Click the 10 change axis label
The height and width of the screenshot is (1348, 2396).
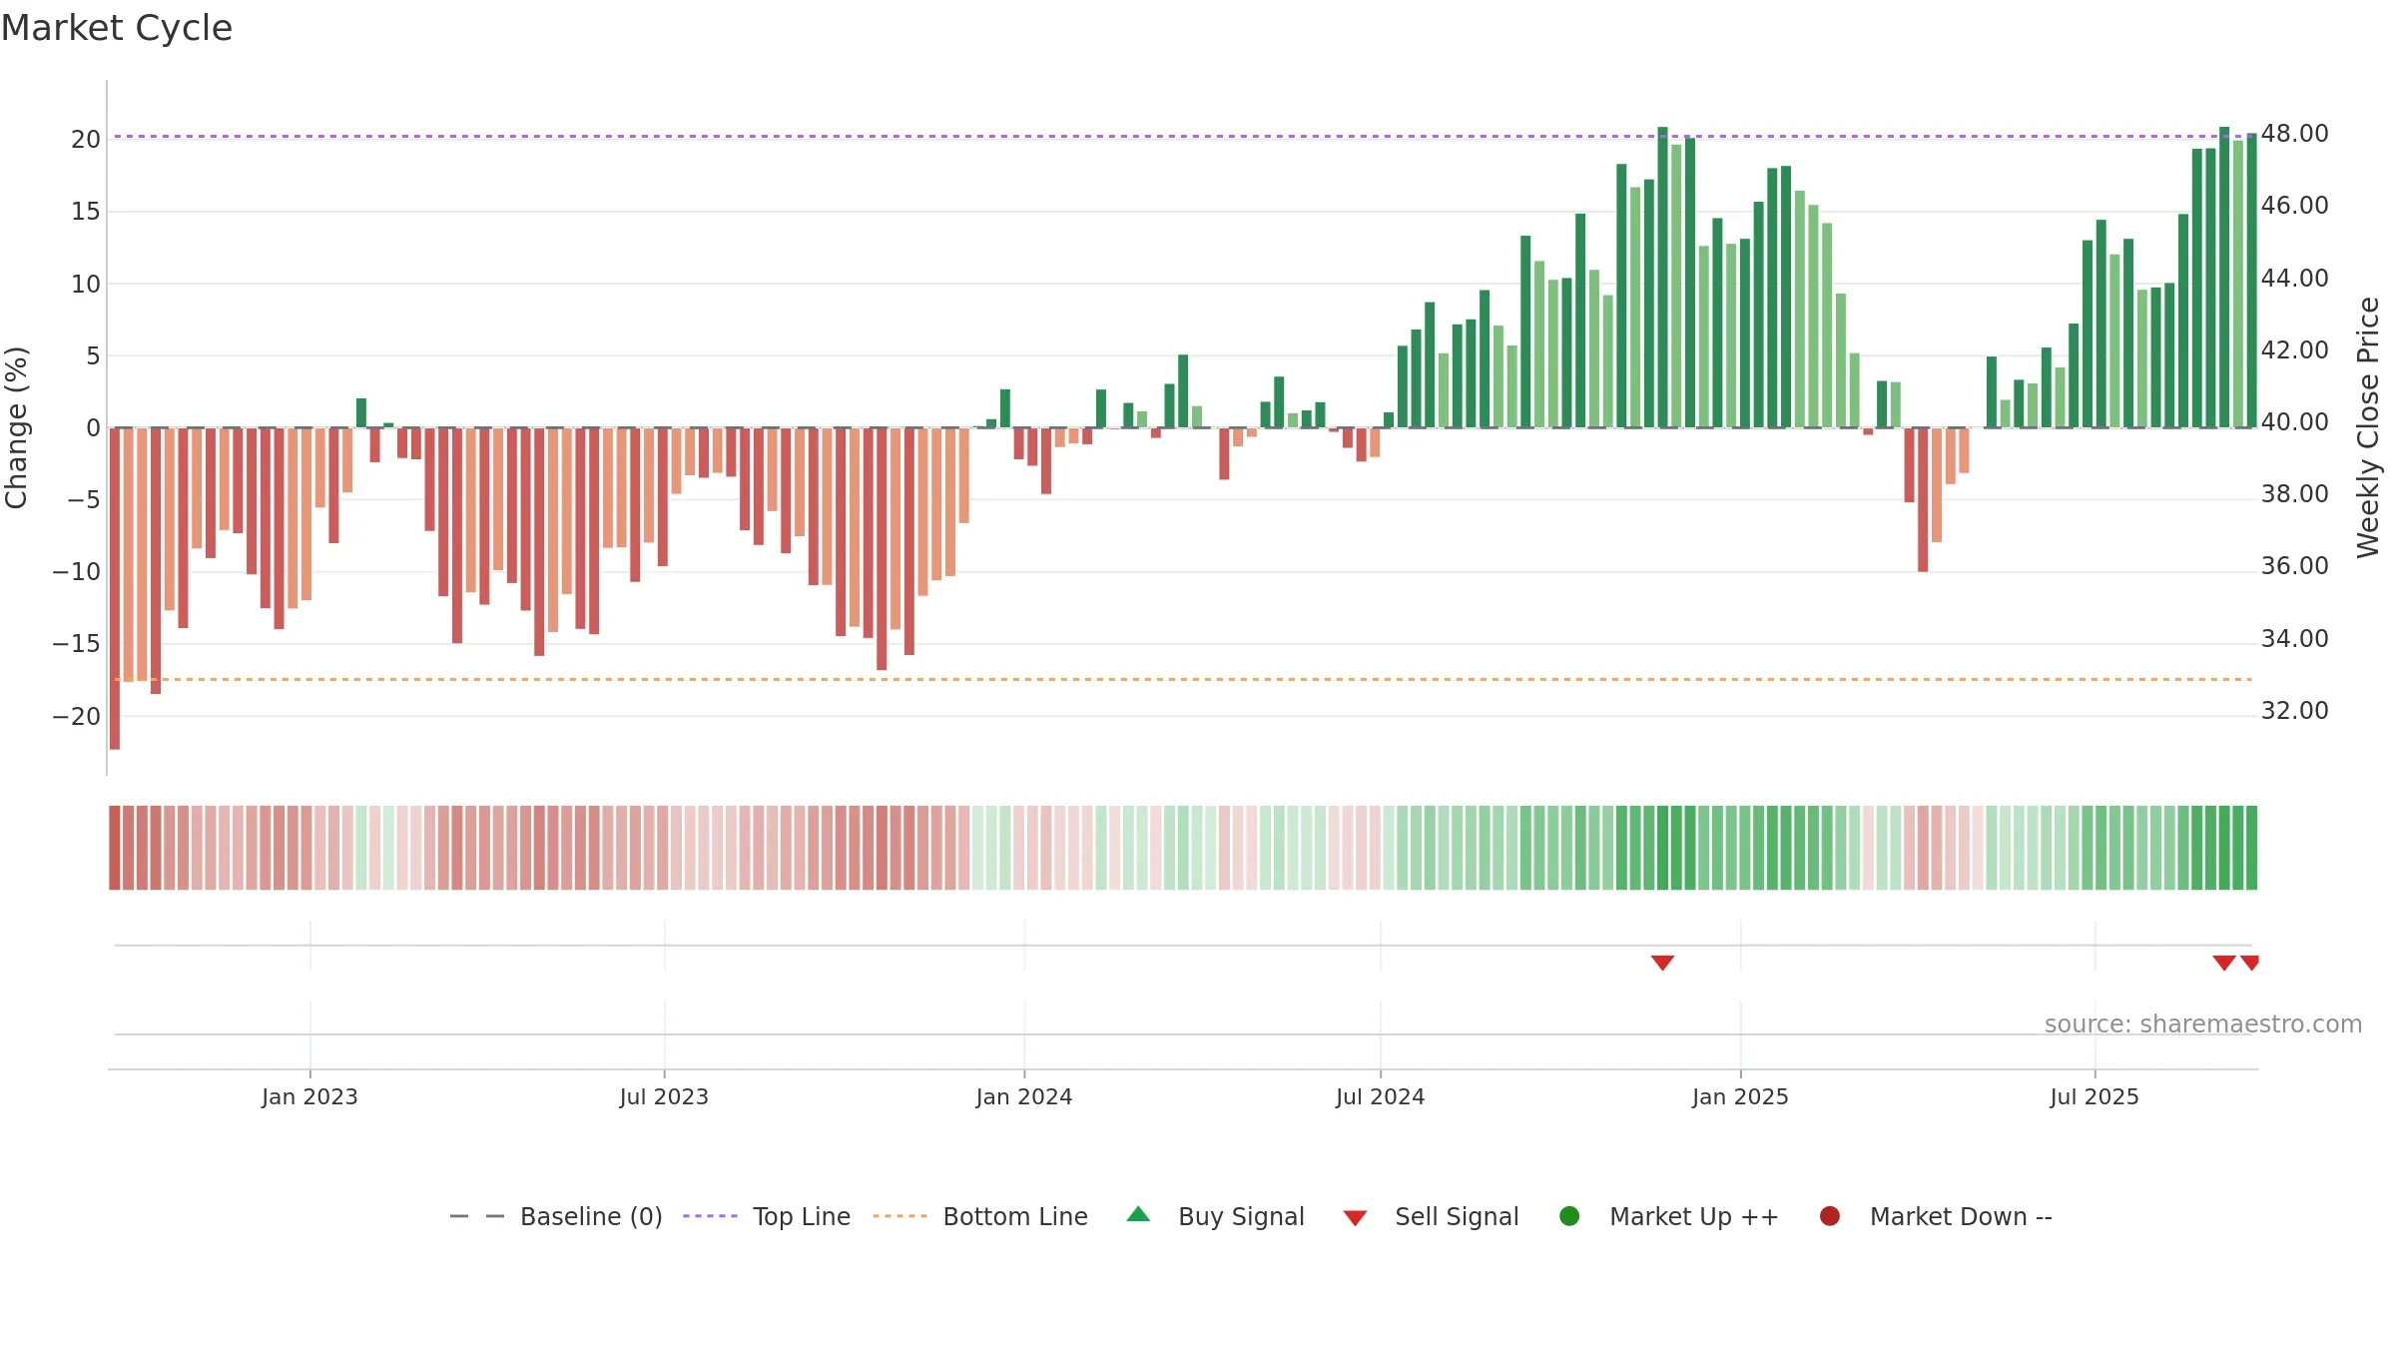86,285
